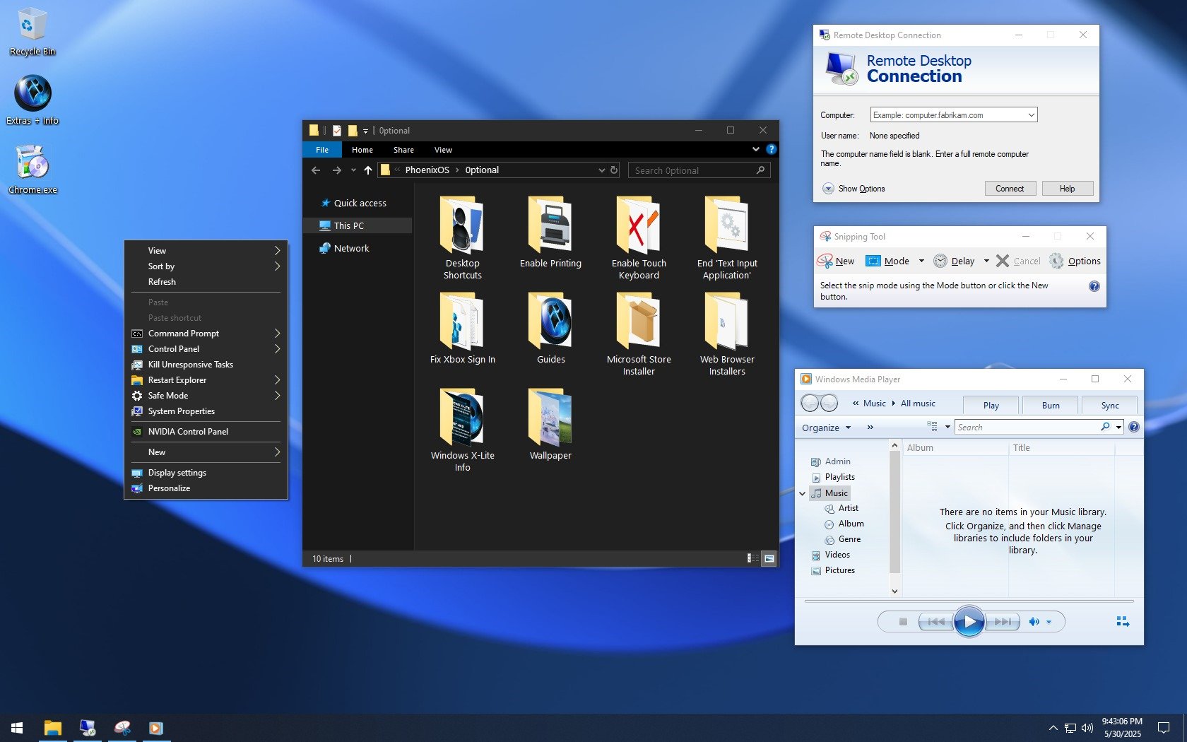The image size is (1187, 742).
Task: Open Explorer help question mark icon
Action: 772,149
